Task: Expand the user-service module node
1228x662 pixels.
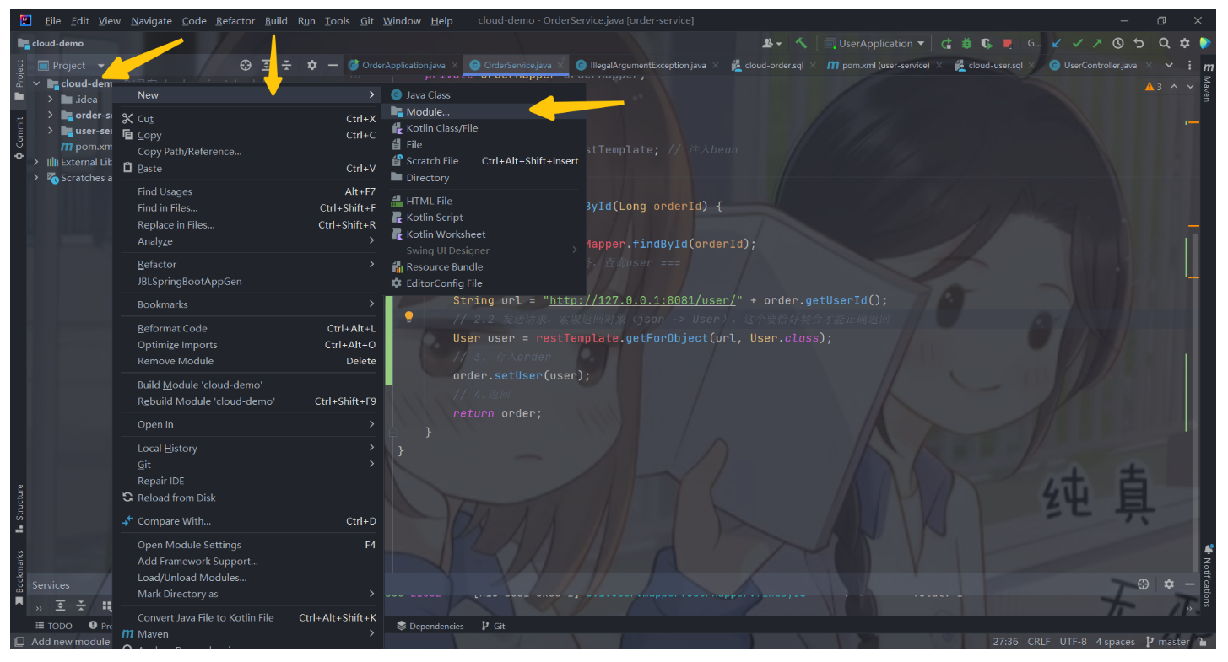Action: pos(51,131)
